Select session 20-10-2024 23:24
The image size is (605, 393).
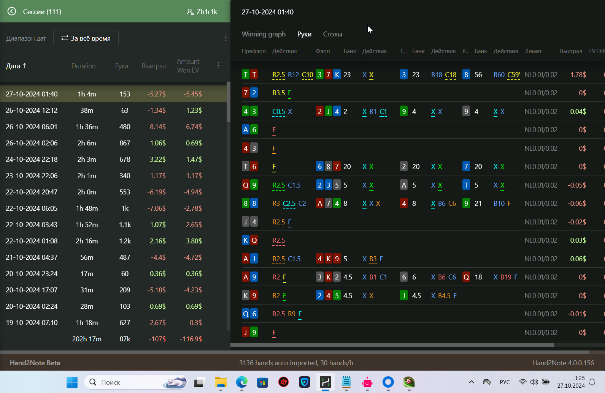tap(113, 273)
